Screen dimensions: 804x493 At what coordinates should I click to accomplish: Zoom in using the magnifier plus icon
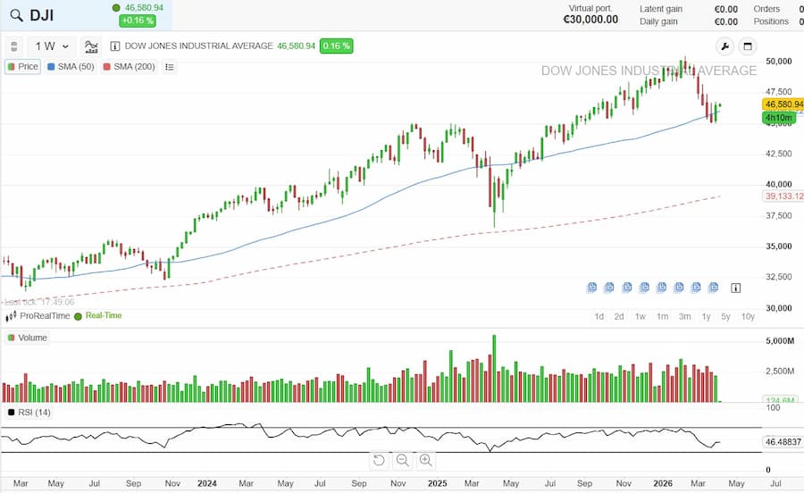(425, 460)
